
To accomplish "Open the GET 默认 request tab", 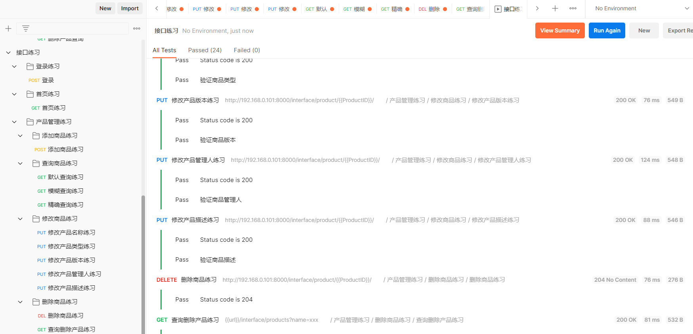I will coord(320,9).
